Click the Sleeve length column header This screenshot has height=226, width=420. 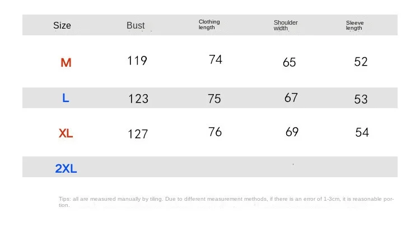354,25
